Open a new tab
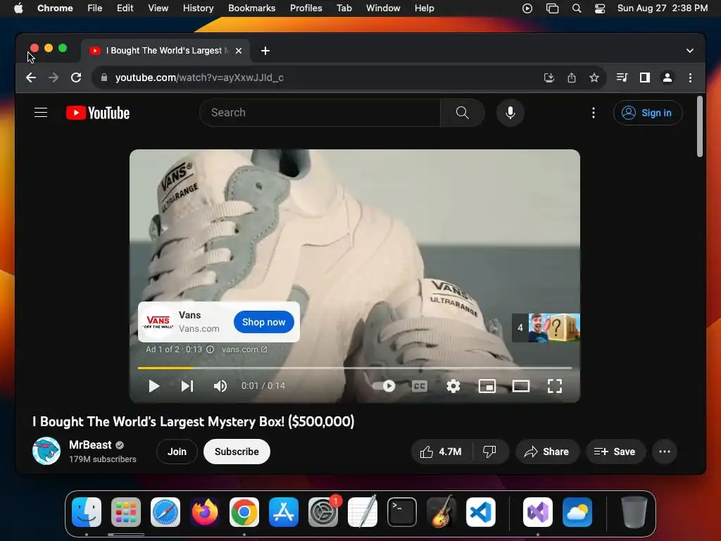 [265, 51]
